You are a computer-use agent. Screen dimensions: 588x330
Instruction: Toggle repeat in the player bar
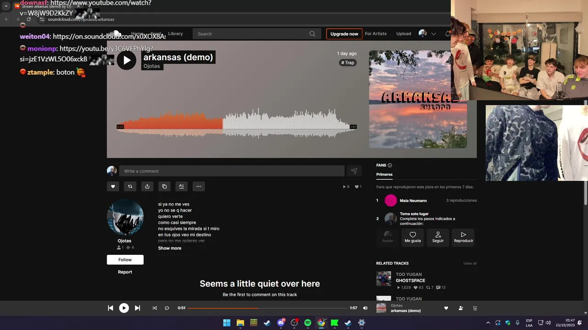coord(167,308)
